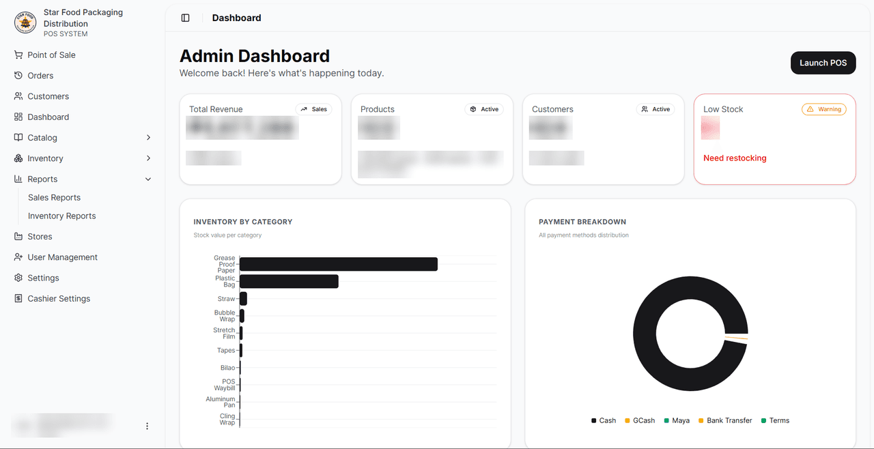Click the User Management person icon
874x449 pixels.
click(18, 257)
